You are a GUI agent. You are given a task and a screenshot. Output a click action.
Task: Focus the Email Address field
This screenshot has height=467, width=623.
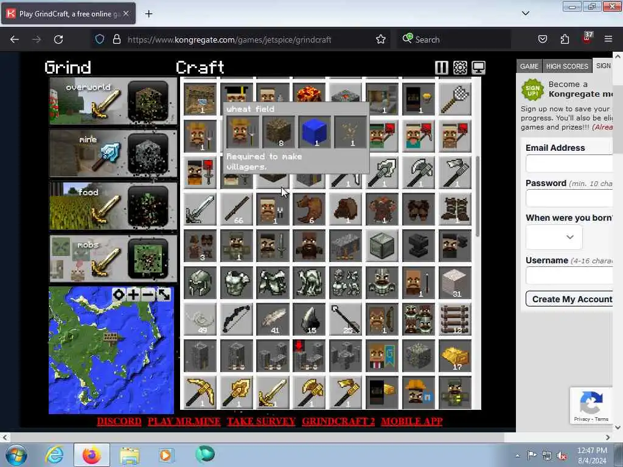(x=569, y=164)
